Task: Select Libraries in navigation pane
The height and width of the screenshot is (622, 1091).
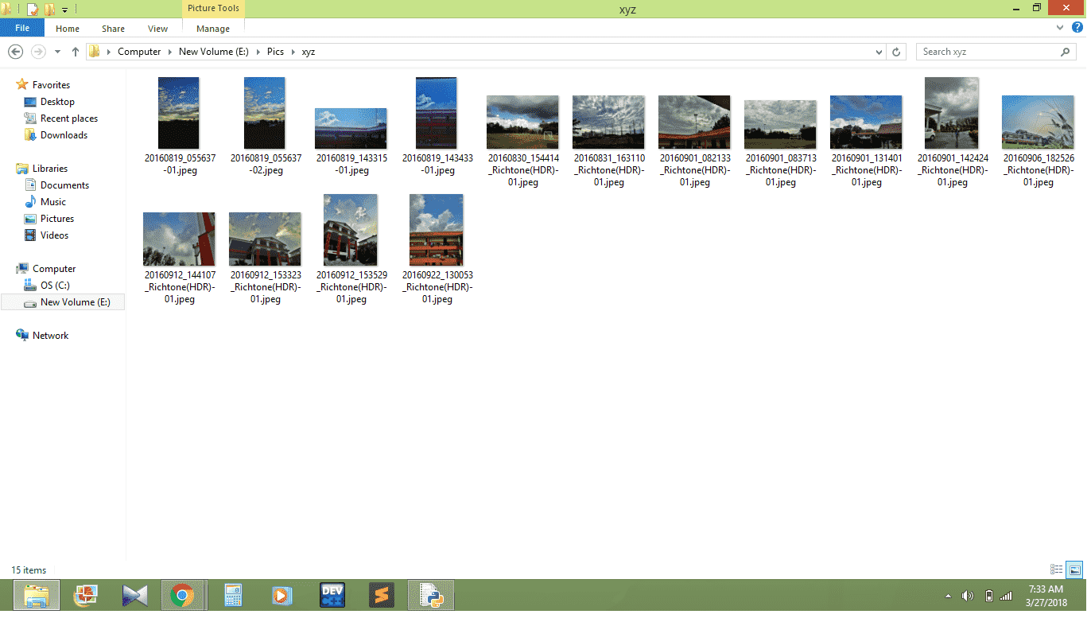Action: pos(42,169)
